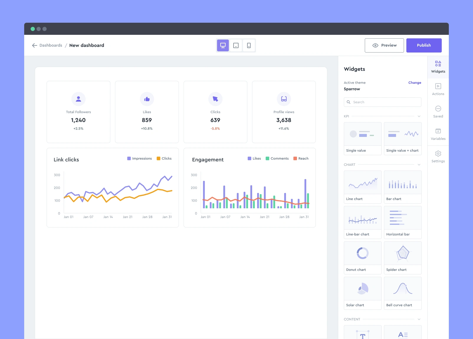Click the search magnifier icon
The width and height of the screenshot is (473, 339).
[349, 102]
